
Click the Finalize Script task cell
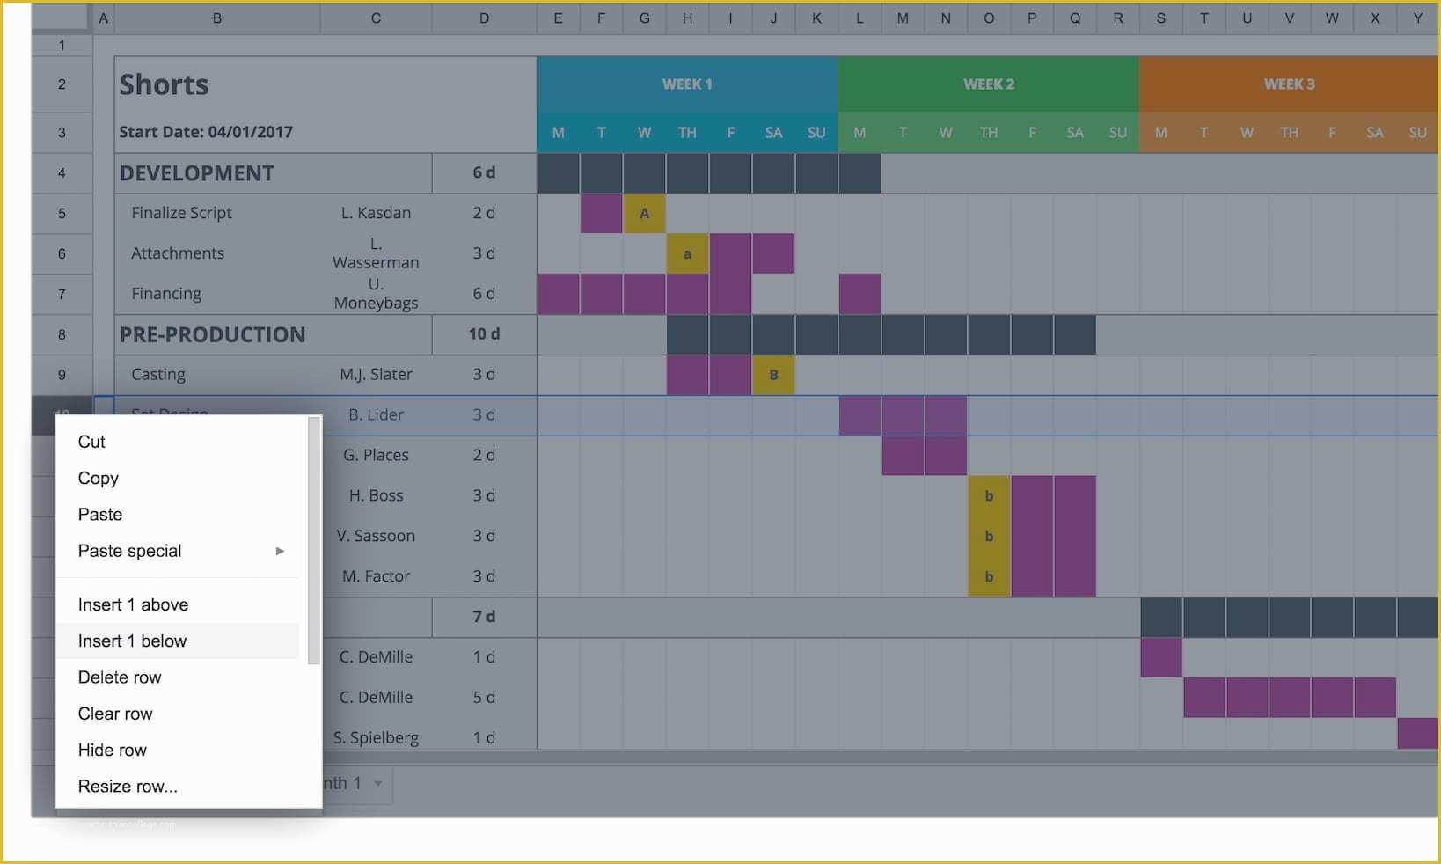pos(217,213)
